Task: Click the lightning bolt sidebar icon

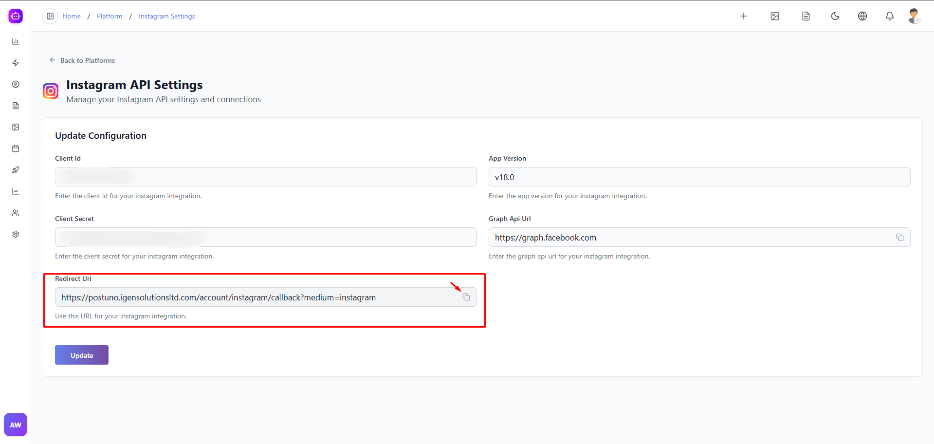Action: coord(16,63)
